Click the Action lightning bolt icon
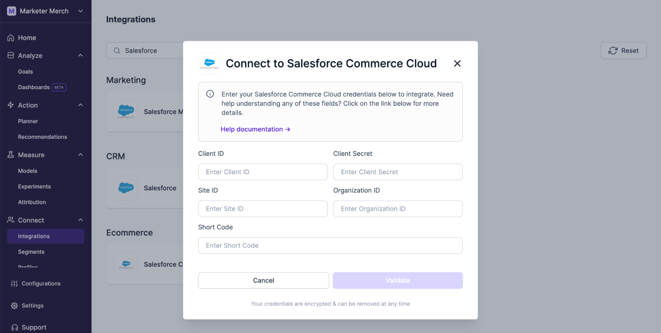 (x=11, y=105)
